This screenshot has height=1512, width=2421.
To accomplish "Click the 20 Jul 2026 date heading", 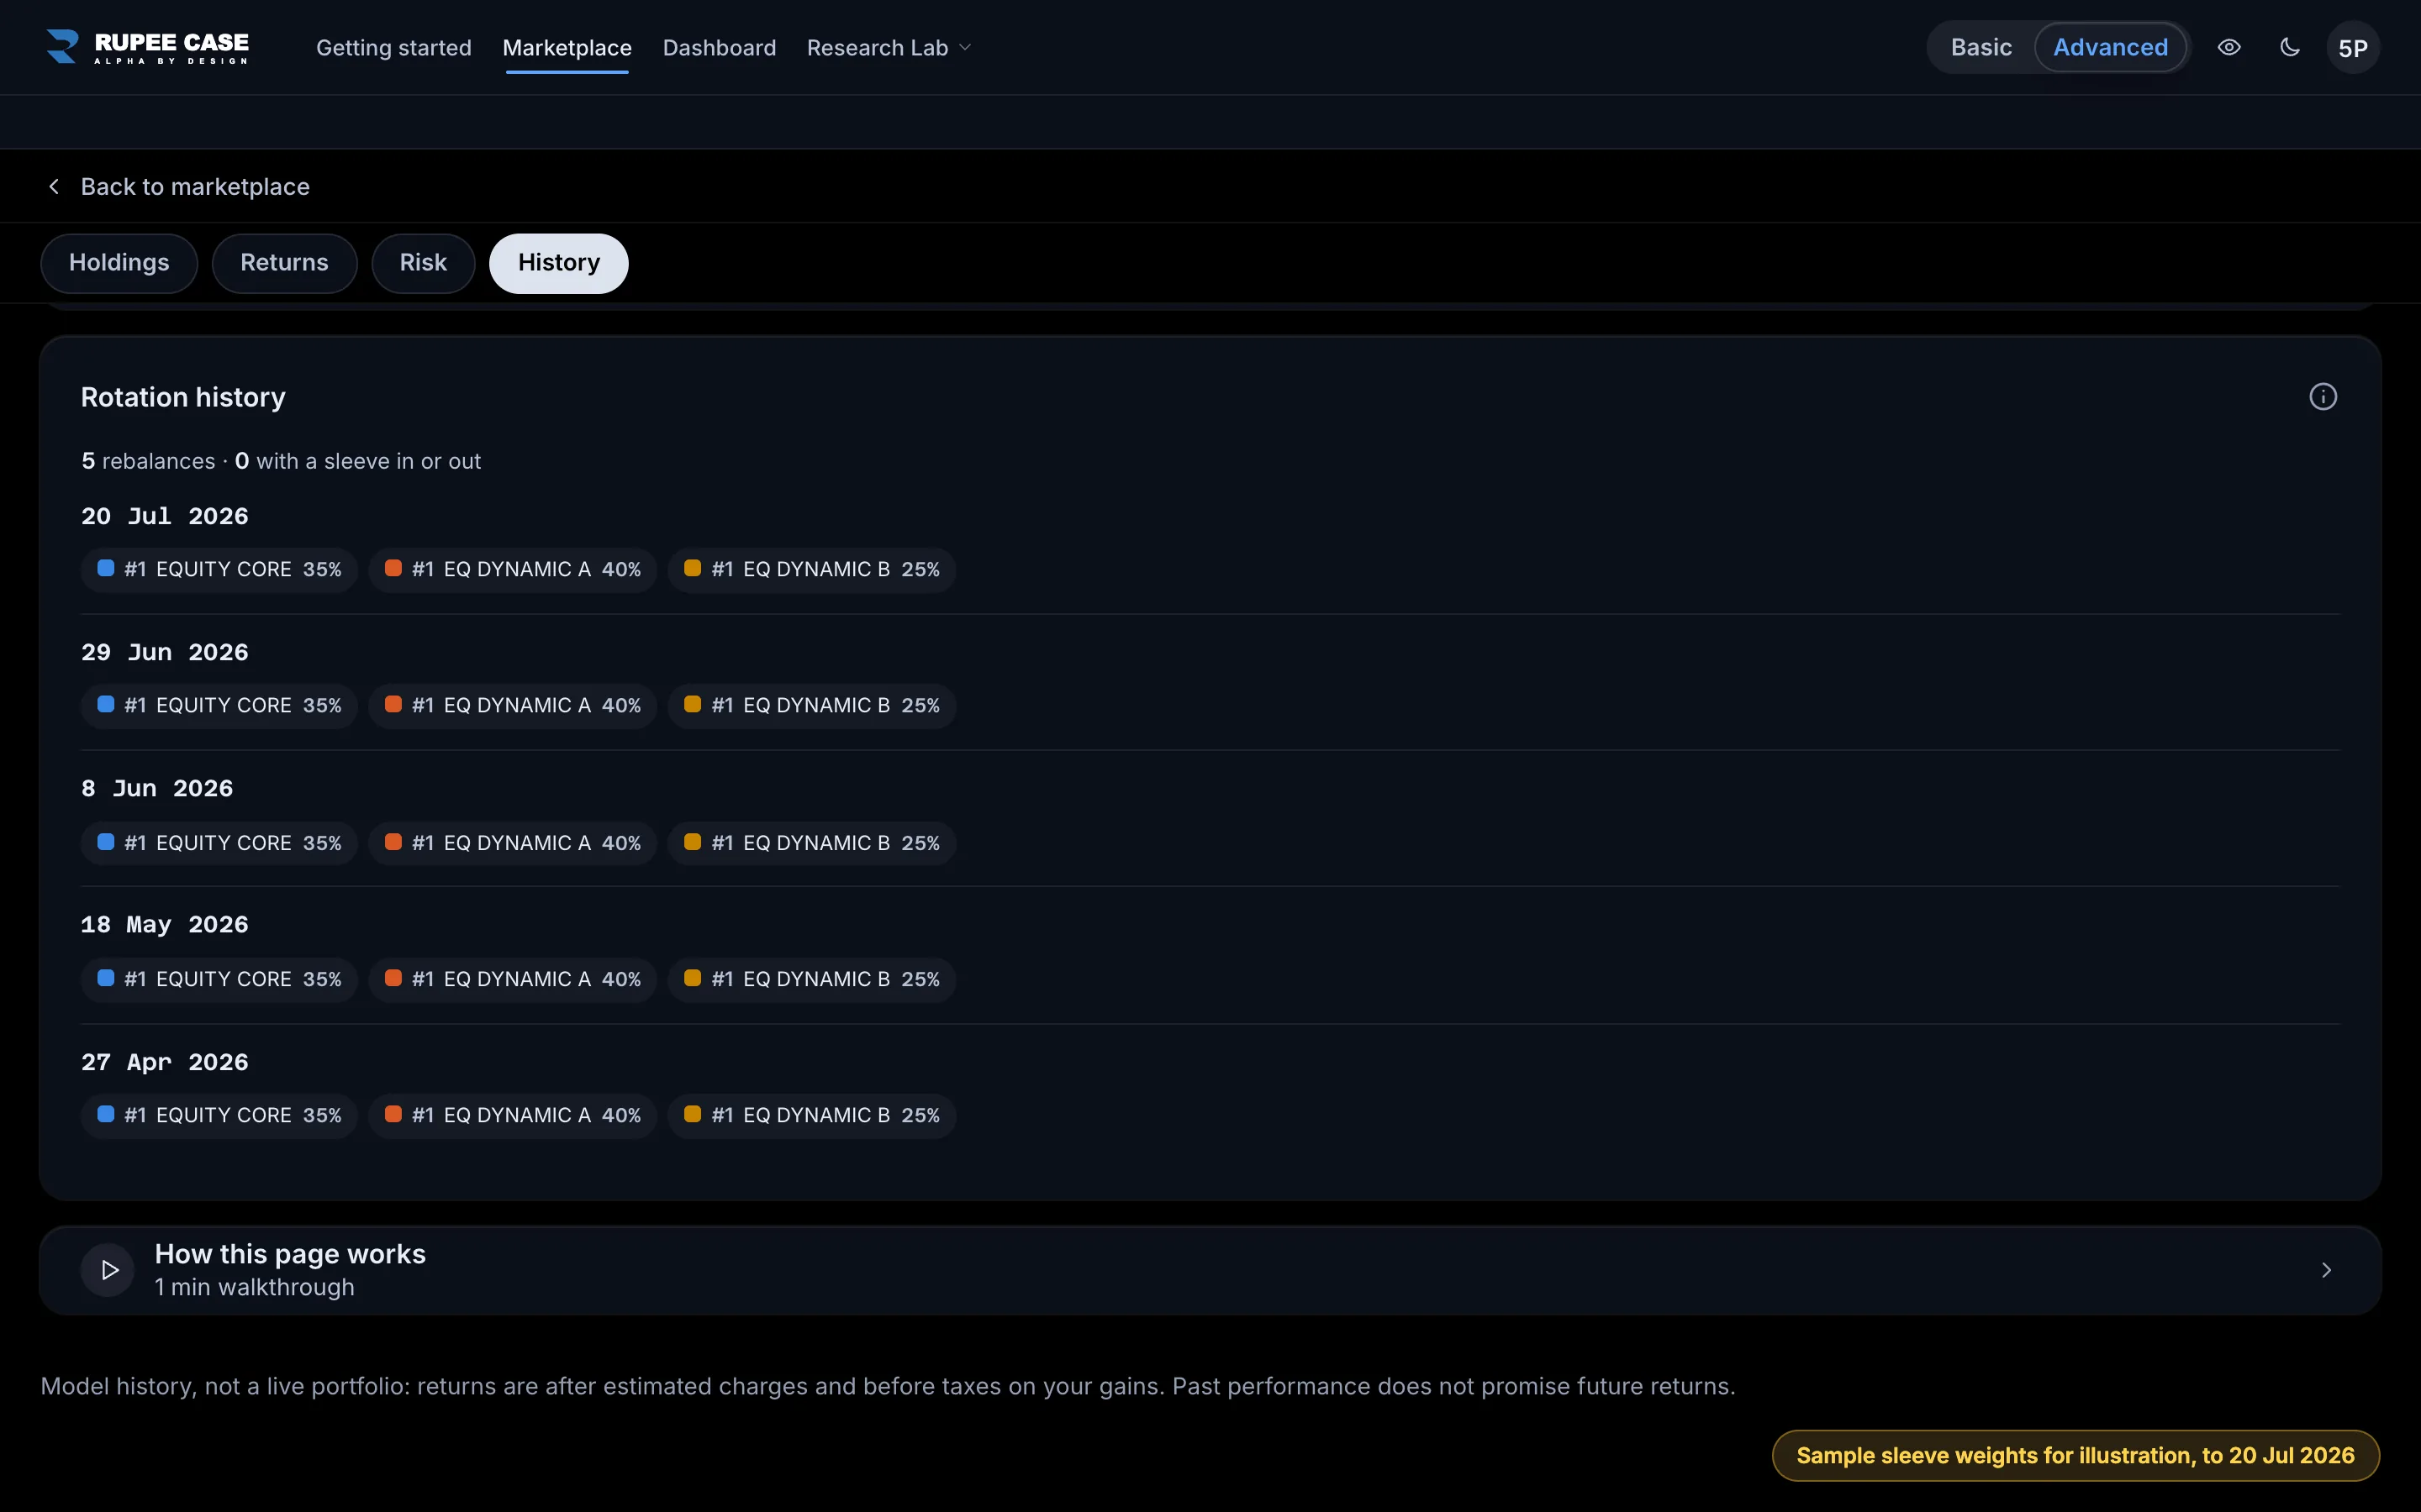I will (165, 516).
